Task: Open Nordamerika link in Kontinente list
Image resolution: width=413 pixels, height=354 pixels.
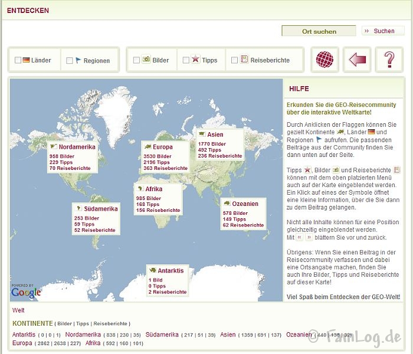Action: 83,335
